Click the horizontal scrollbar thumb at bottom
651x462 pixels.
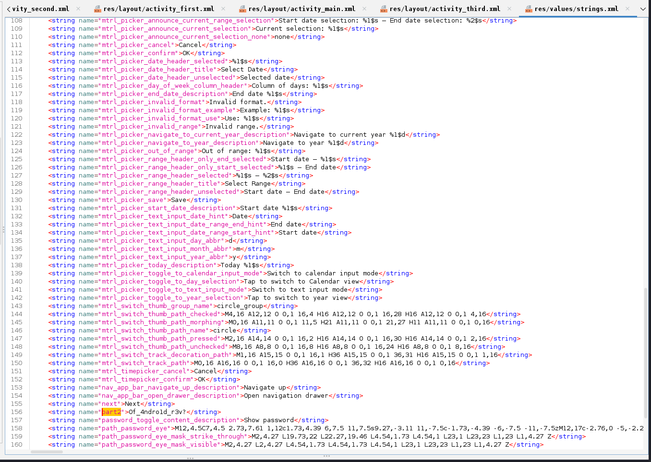(47, 452)
